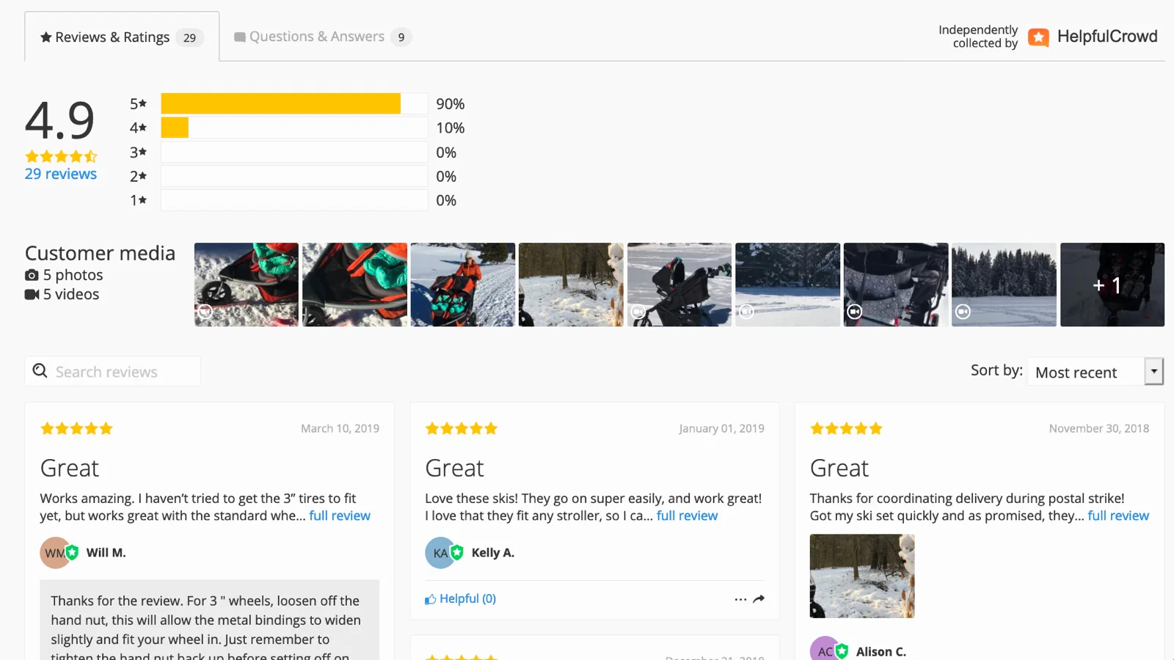Click the camera icon beside 5 photos

coord(32,275)
